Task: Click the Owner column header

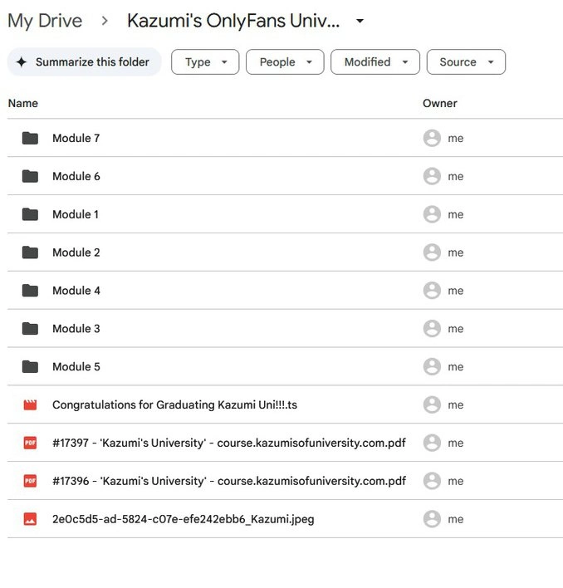Action: 439,104
